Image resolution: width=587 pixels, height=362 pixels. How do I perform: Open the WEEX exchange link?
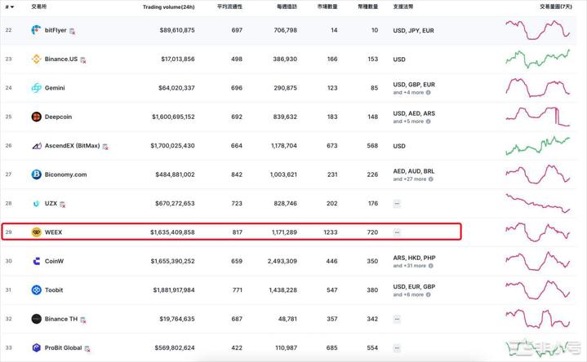coord(53,232)
